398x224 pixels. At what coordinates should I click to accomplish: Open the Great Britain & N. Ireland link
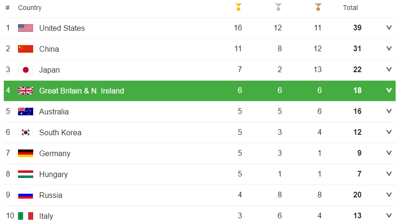click(82, 91)
